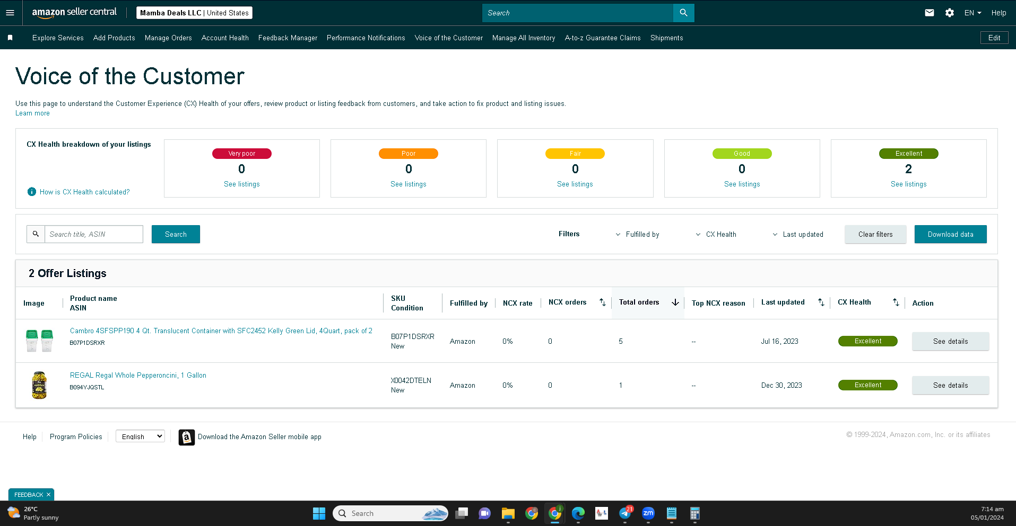Screen dimensions: 1016x526
Task: Click the bookmark icon in navigation bar
Action: coord(10,38)
